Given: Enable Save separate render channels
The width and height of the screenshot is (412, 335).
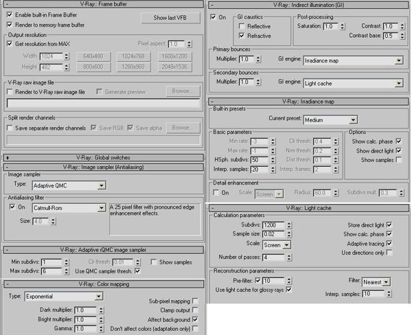Looking at the screenshot, I should [10, 128].
